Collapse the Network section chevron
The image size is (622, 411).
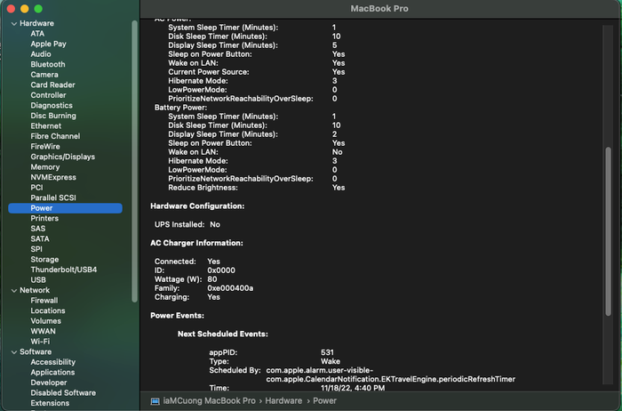[x=14, y=291]
